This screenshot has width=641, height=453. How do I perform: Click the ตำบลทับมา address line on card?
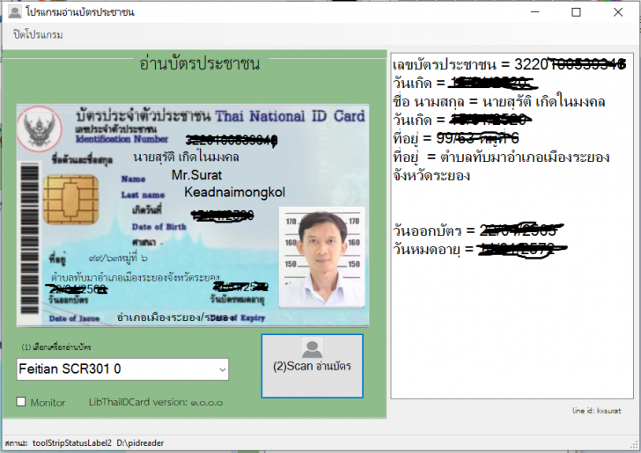(135, 278)
